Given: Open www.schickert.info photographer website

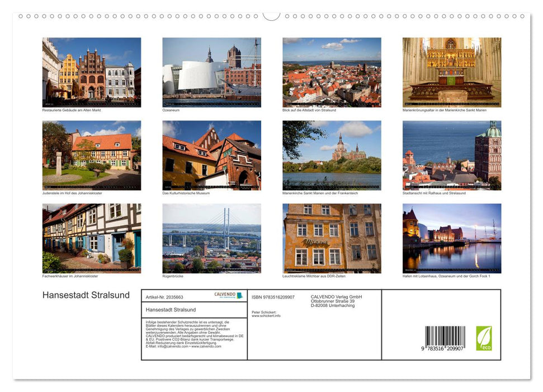Looking at the screenshot, I should tap(266, 315).
